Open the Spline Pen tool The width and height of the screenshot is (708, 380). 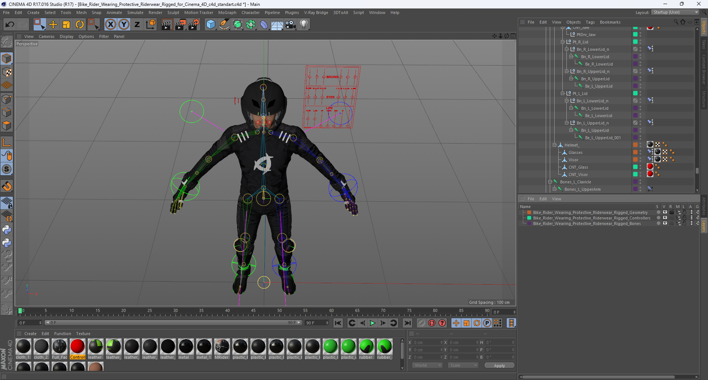[224, 25]
